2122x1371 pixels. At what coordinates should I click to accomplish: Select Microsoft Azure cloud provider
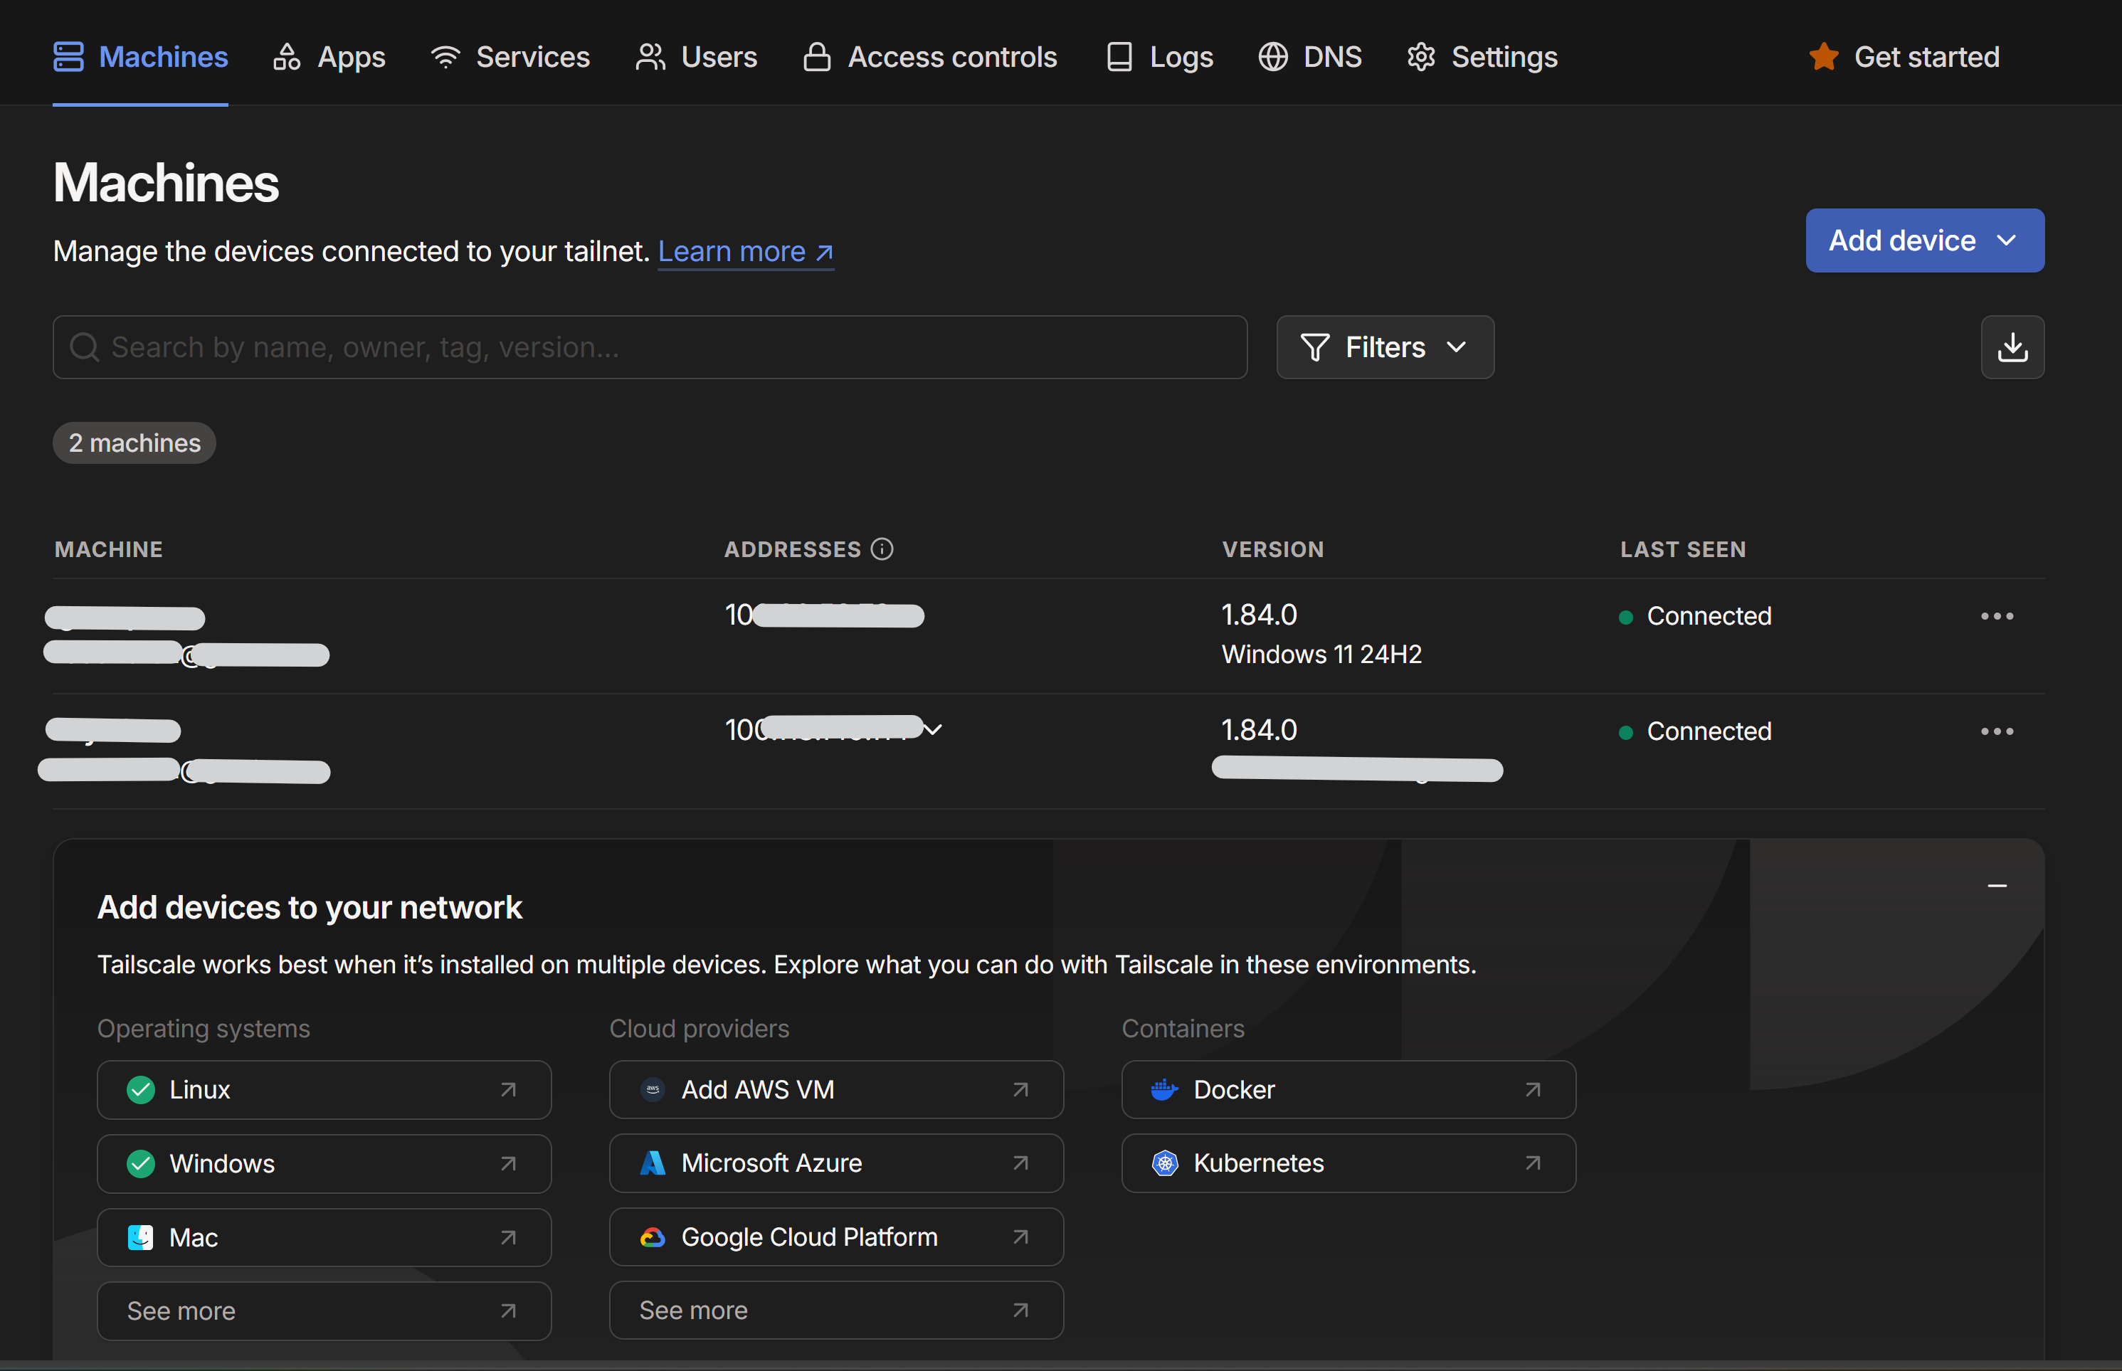[x=835, y=1163]
